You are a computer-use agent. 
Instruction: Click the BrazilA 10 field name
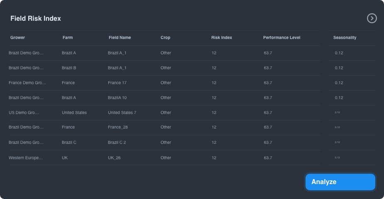(x=117, y=98)
